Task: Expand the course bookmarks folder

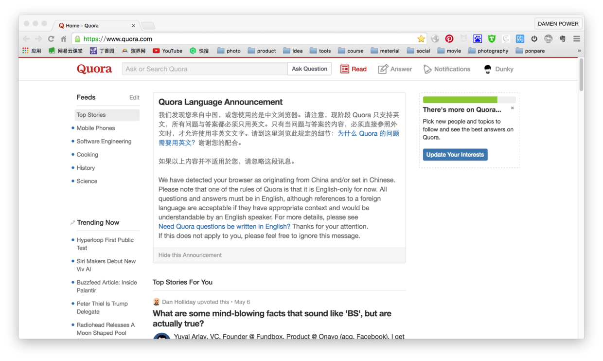Action: coord(351,51)
